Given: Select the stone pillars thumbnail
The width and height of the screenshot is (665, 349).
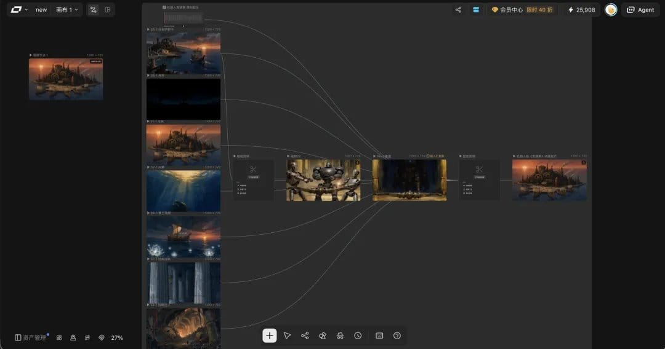Looking at the screenshot, I should pos(183,283).
